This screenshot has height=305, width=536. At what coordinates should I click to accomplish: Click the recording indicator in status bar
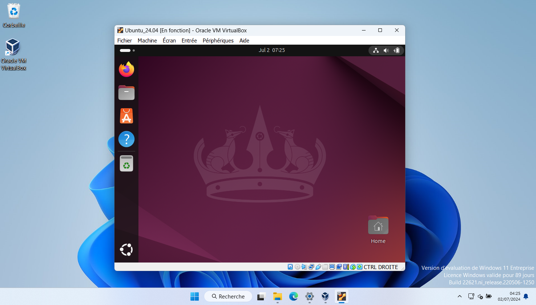[x=339, y=267]
